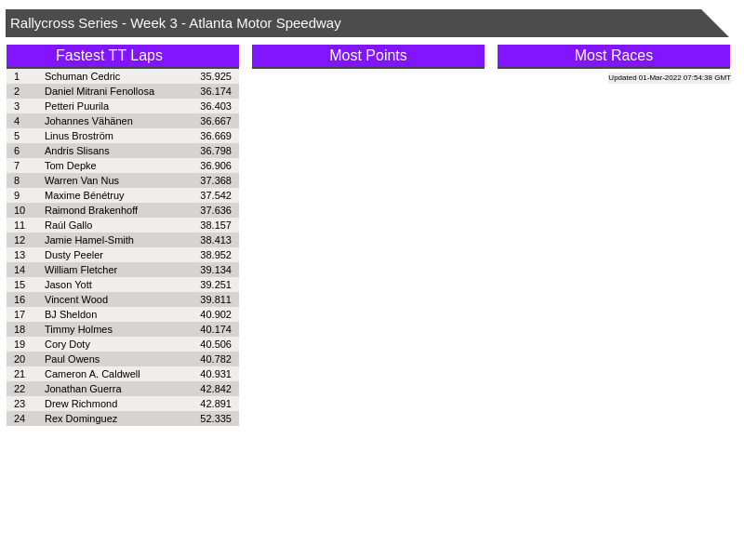Open Daniel Mitrani Fenollosa's entry

[100, 91]
